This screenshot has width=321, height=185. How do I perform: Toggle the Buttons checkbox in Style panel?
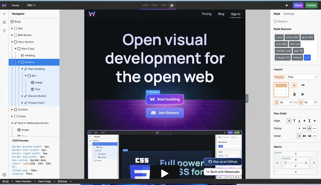click(x=275, y=21)
